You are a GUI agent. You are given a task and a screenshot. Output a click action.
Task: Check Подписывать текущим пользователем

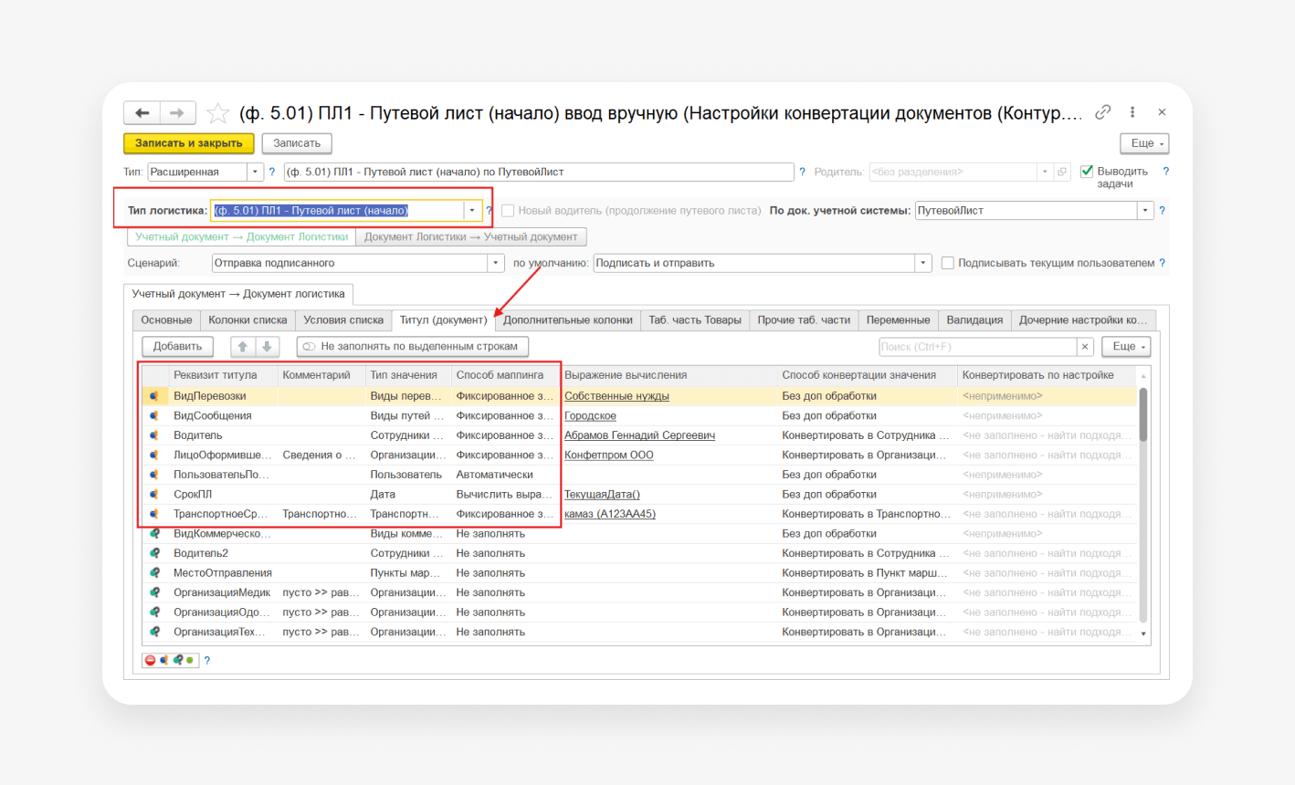pyautogui.click(x=948, y=263)
